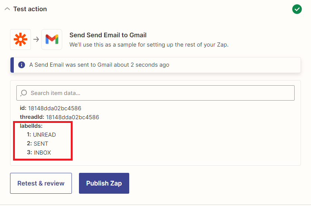
Task: Click the Test action heading
Action: click(30, 9)
